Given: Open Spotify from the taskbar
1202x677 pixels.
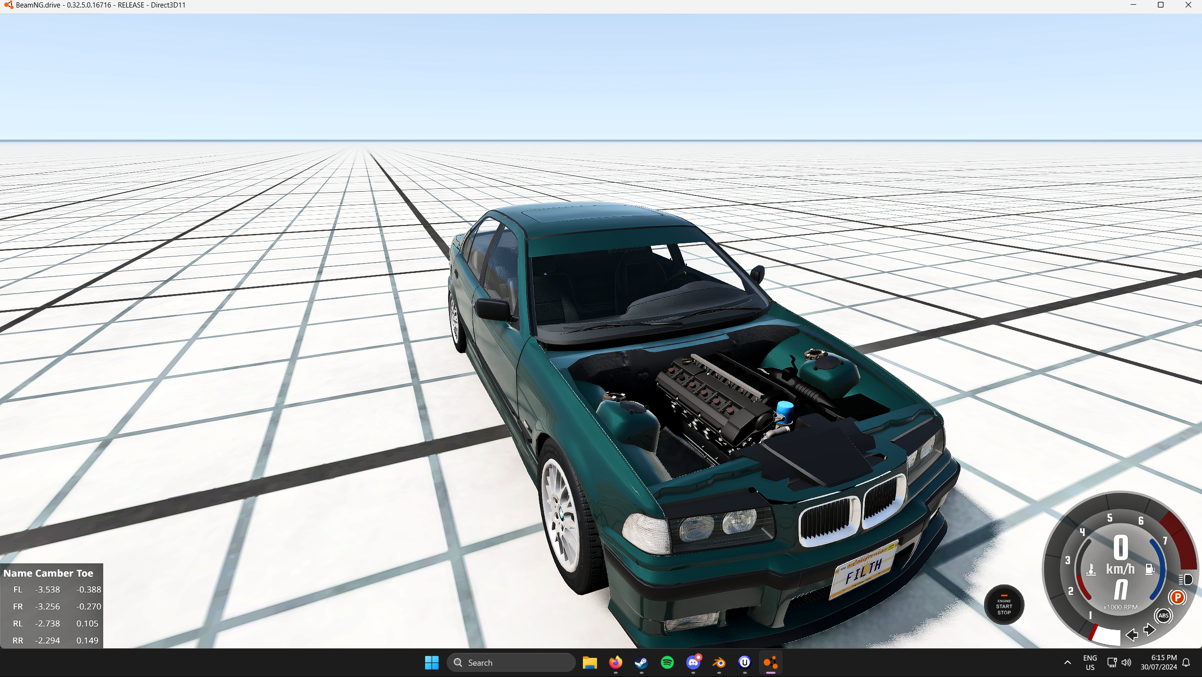Looking at the screenshot, I should pos(667,662).
